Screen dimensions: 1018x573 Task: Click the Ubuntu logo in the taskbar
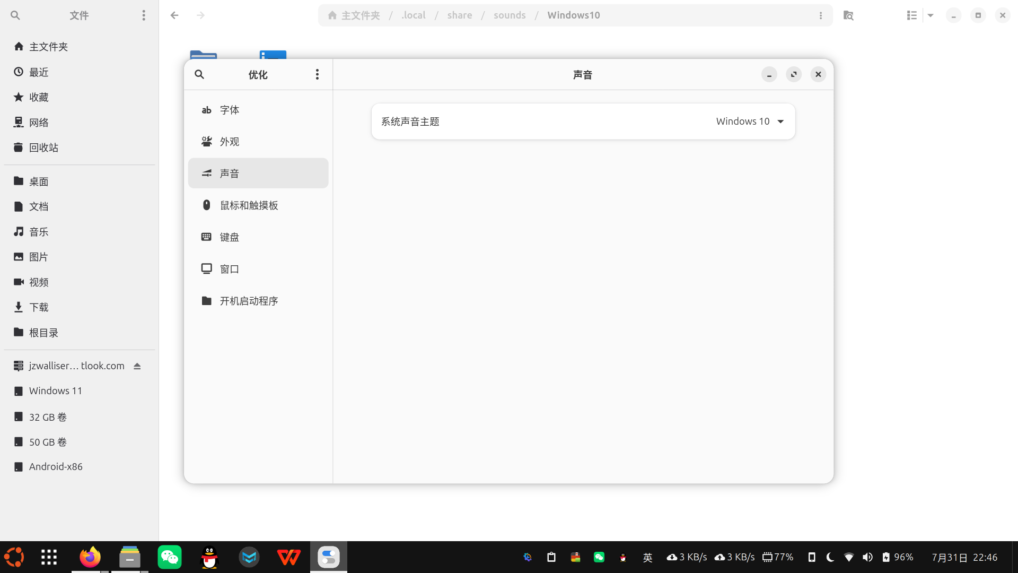coord(14,557)
